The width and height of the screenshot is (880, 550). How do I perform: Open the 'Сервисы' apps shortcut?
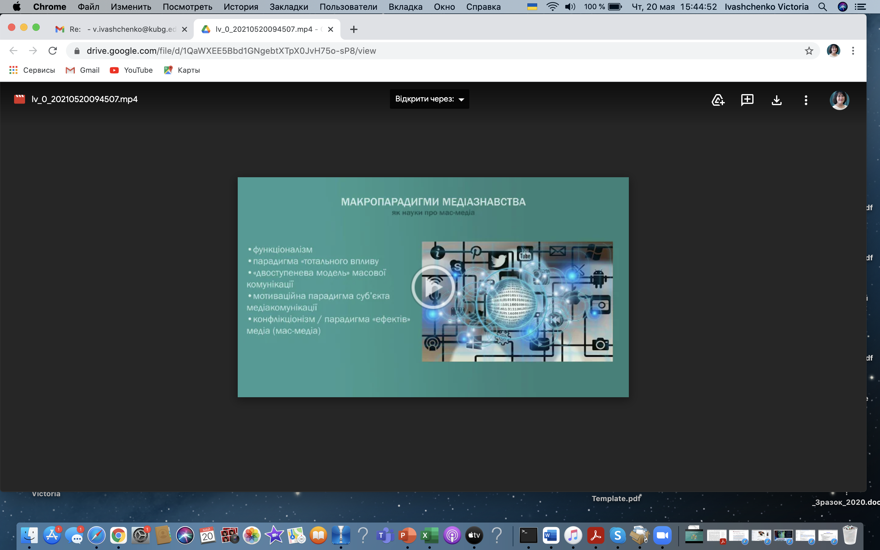[x=32, y=70]
